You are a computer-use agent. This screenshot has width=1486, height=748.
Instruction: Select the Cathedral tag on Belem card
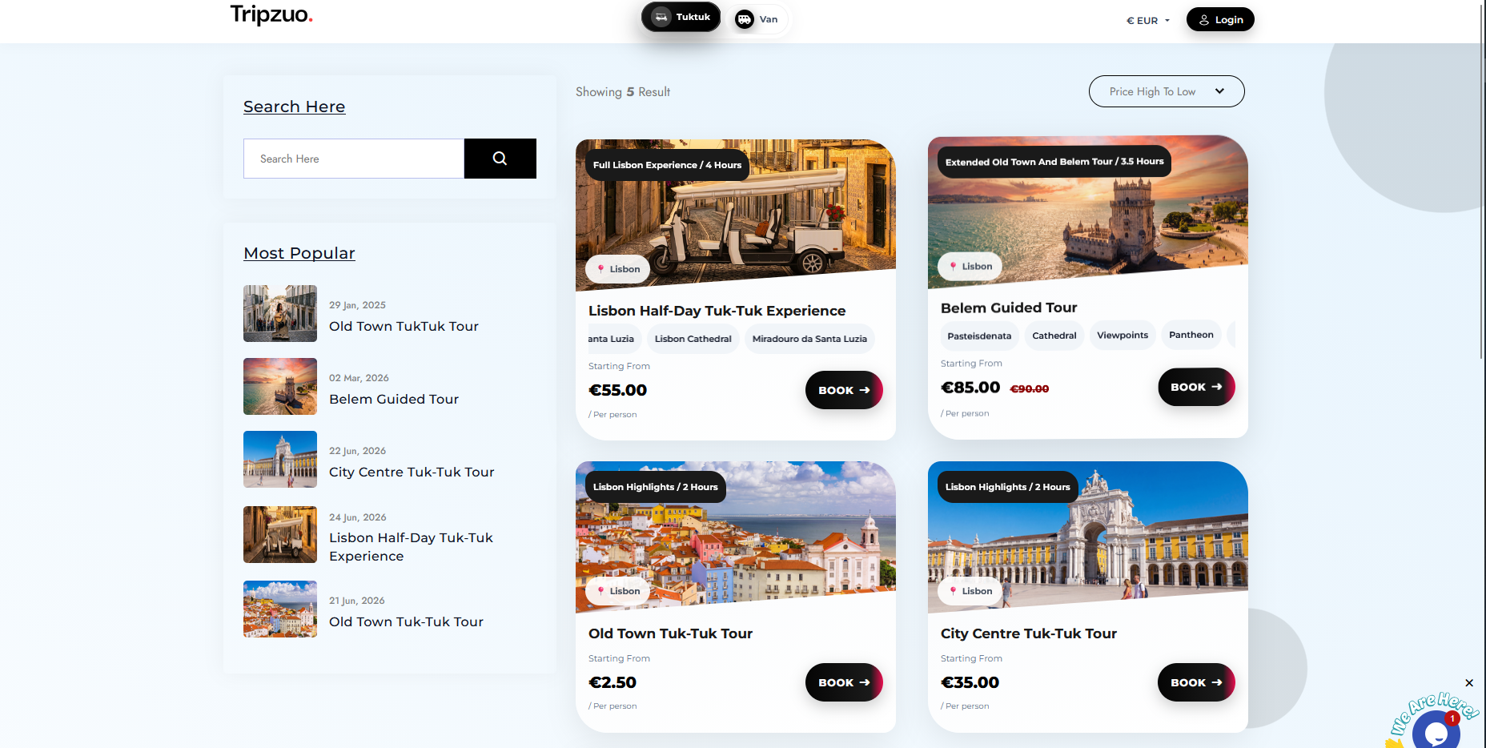coord(1054,336)
